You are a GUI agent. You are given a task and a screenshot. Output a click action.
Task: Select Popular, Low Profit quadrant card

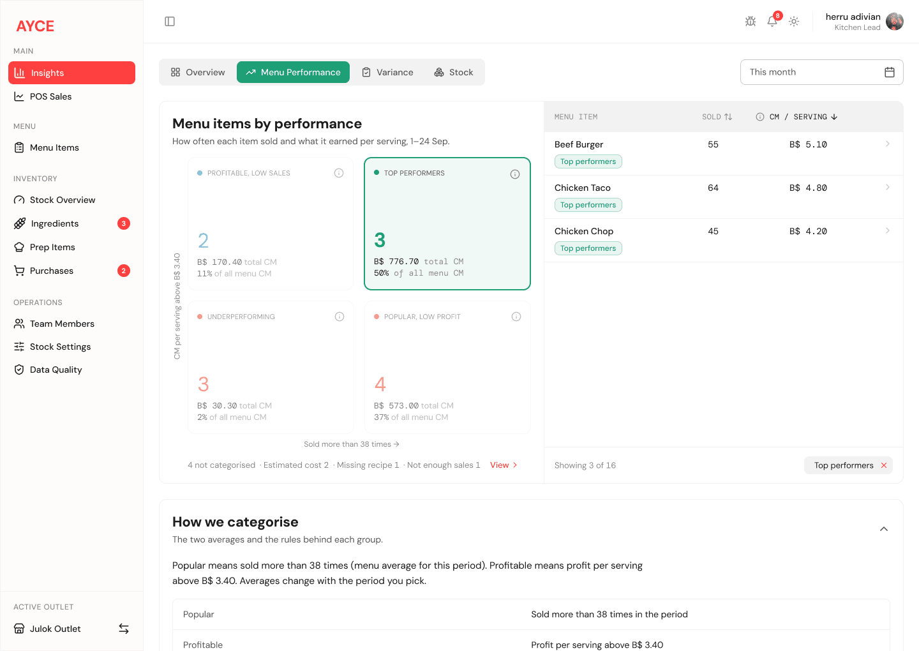pos(447,368)
